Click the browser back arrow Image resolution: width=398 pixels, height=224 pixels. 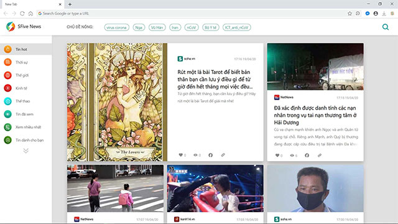click(6, 14)
